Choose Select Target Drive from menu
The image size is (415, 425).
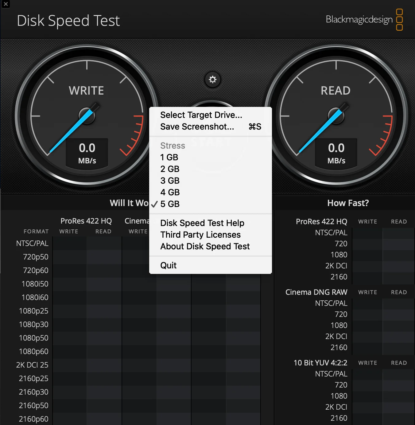pyautogui.click(x=201, y=115)
